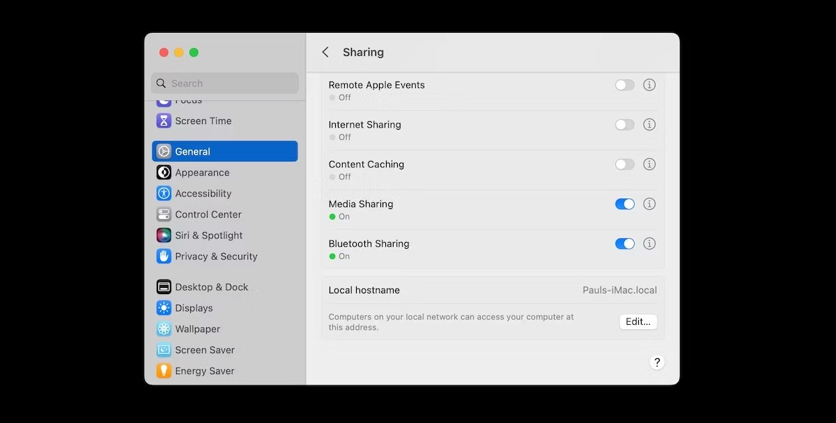Click the Off status under Internet Sharing

pyautogui.click(x=345, y=137)
